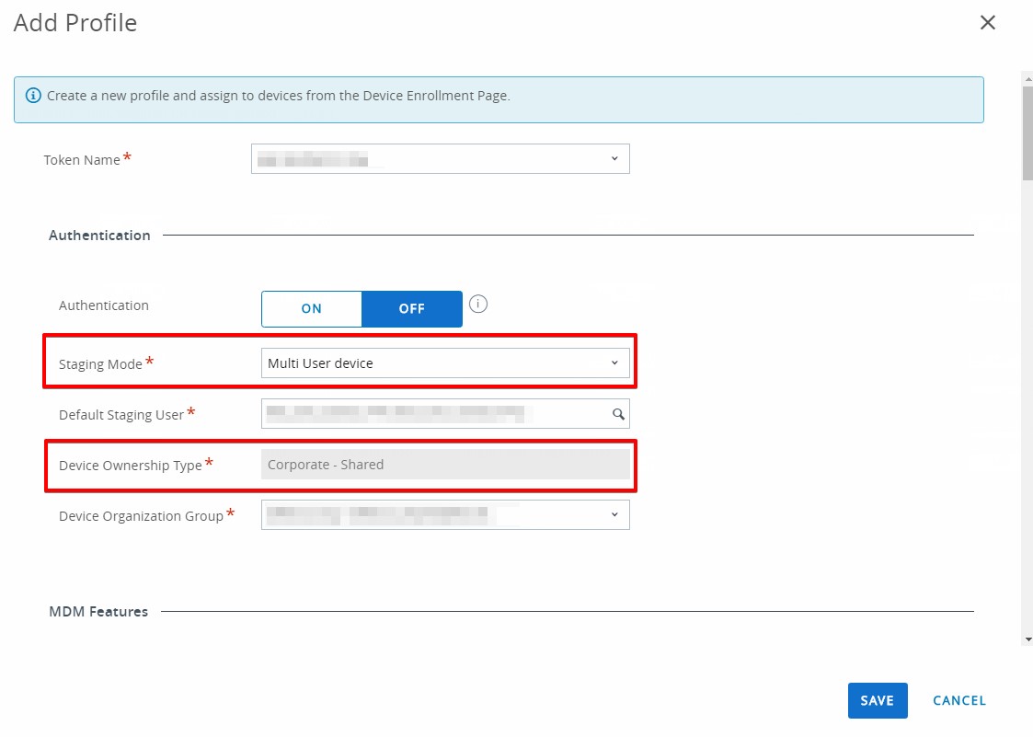The height and width of the screenshot is (737, 1033).
Task: Turn Authentication ON
Action: pyautogui.click(x=312, y=309)
